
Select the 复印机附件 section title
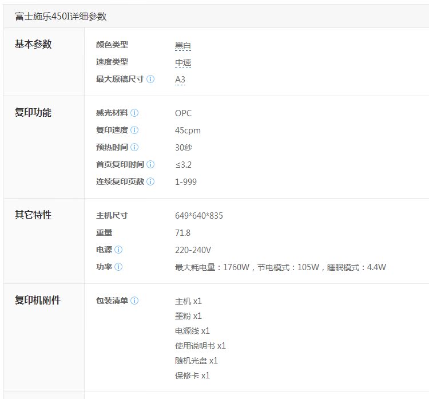[38, 300]
